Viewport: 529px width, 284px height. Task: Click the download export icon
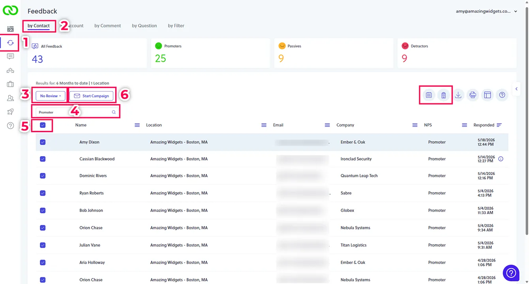coord(458,95)
